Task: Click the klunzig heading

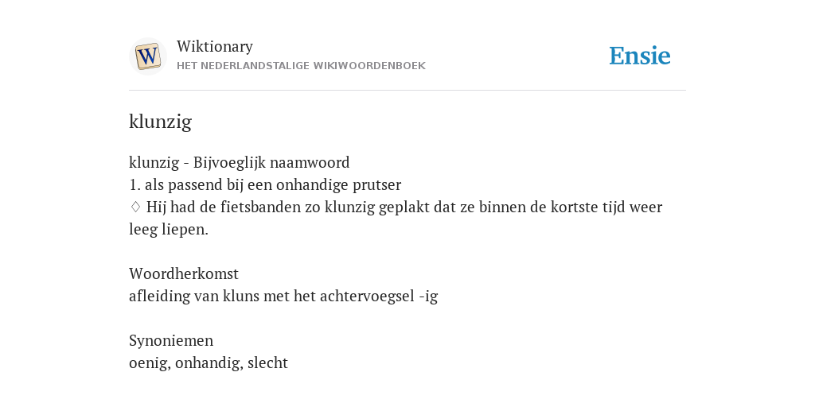Action: click(160, 122)
